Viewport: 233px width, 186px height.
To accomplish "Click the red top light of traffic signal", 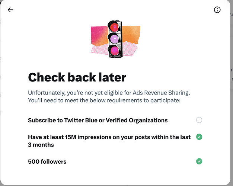I will 114,27.
